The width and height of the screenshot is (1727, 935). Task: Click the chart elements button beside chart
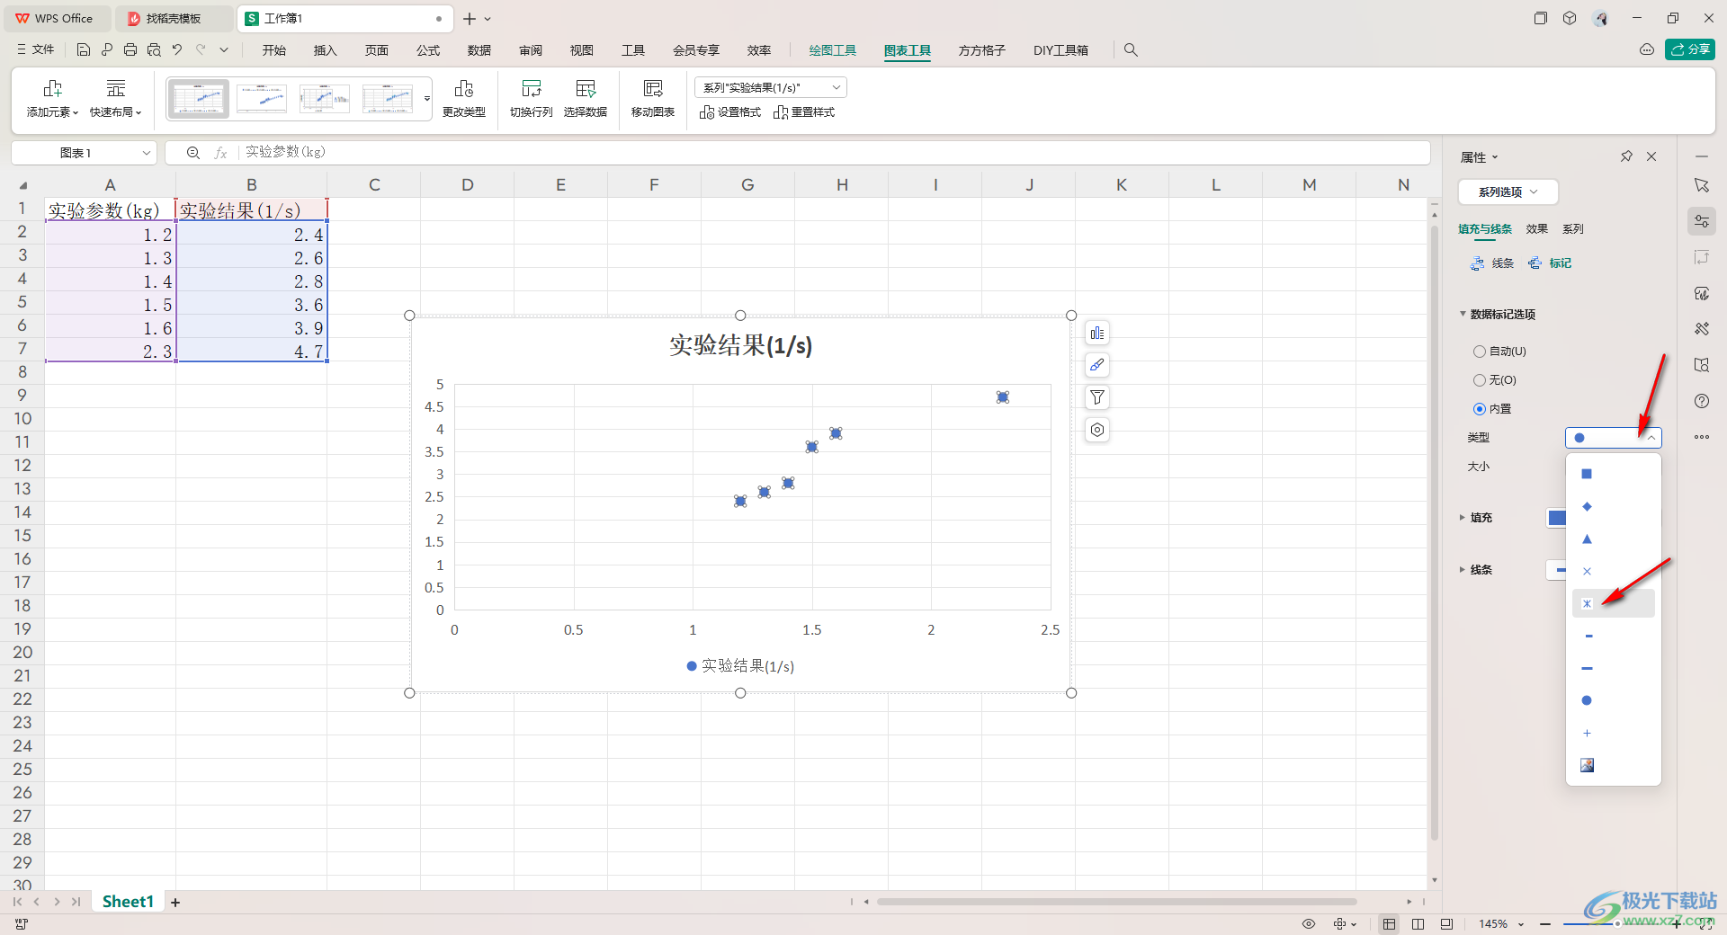pos(1097,334)
